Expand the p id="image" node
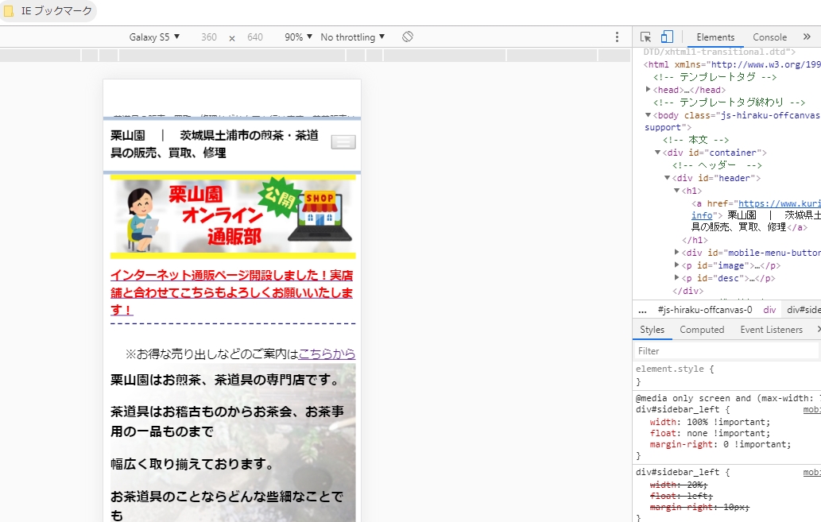Viewport: 821px width, 522px height. point(677,265)
